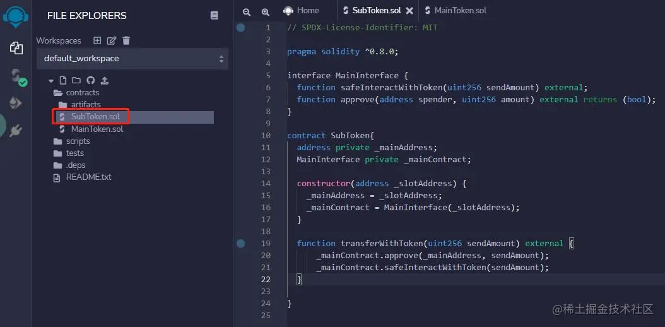Expand the tests folder
This screenshot has height=327, width=665.
pos(69,153)
